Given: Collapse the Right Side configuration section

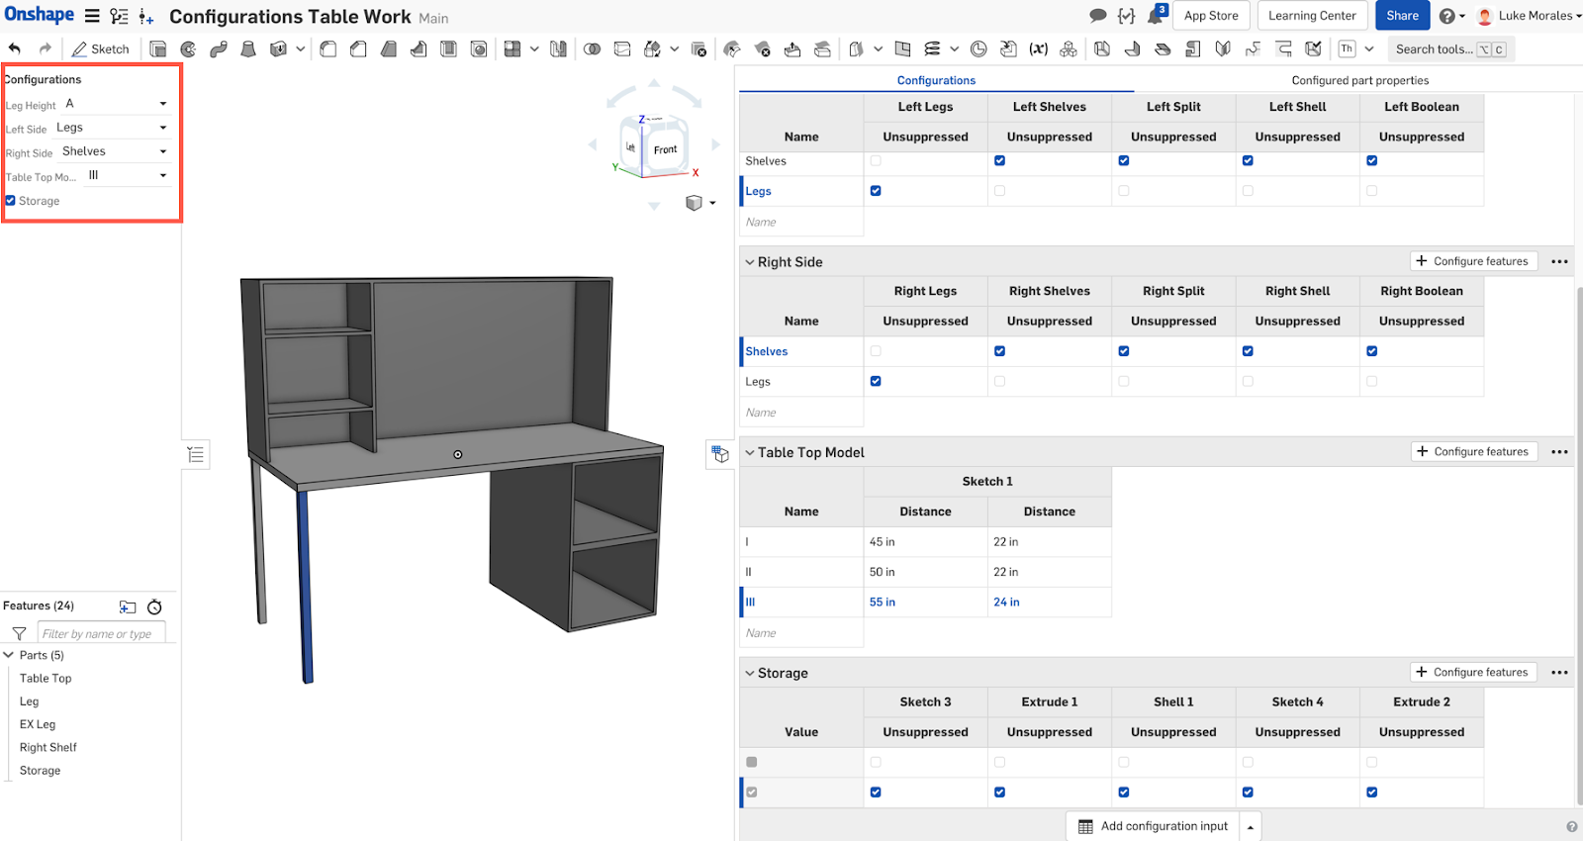Looking at the screenshot, I should tap(750, 262).
